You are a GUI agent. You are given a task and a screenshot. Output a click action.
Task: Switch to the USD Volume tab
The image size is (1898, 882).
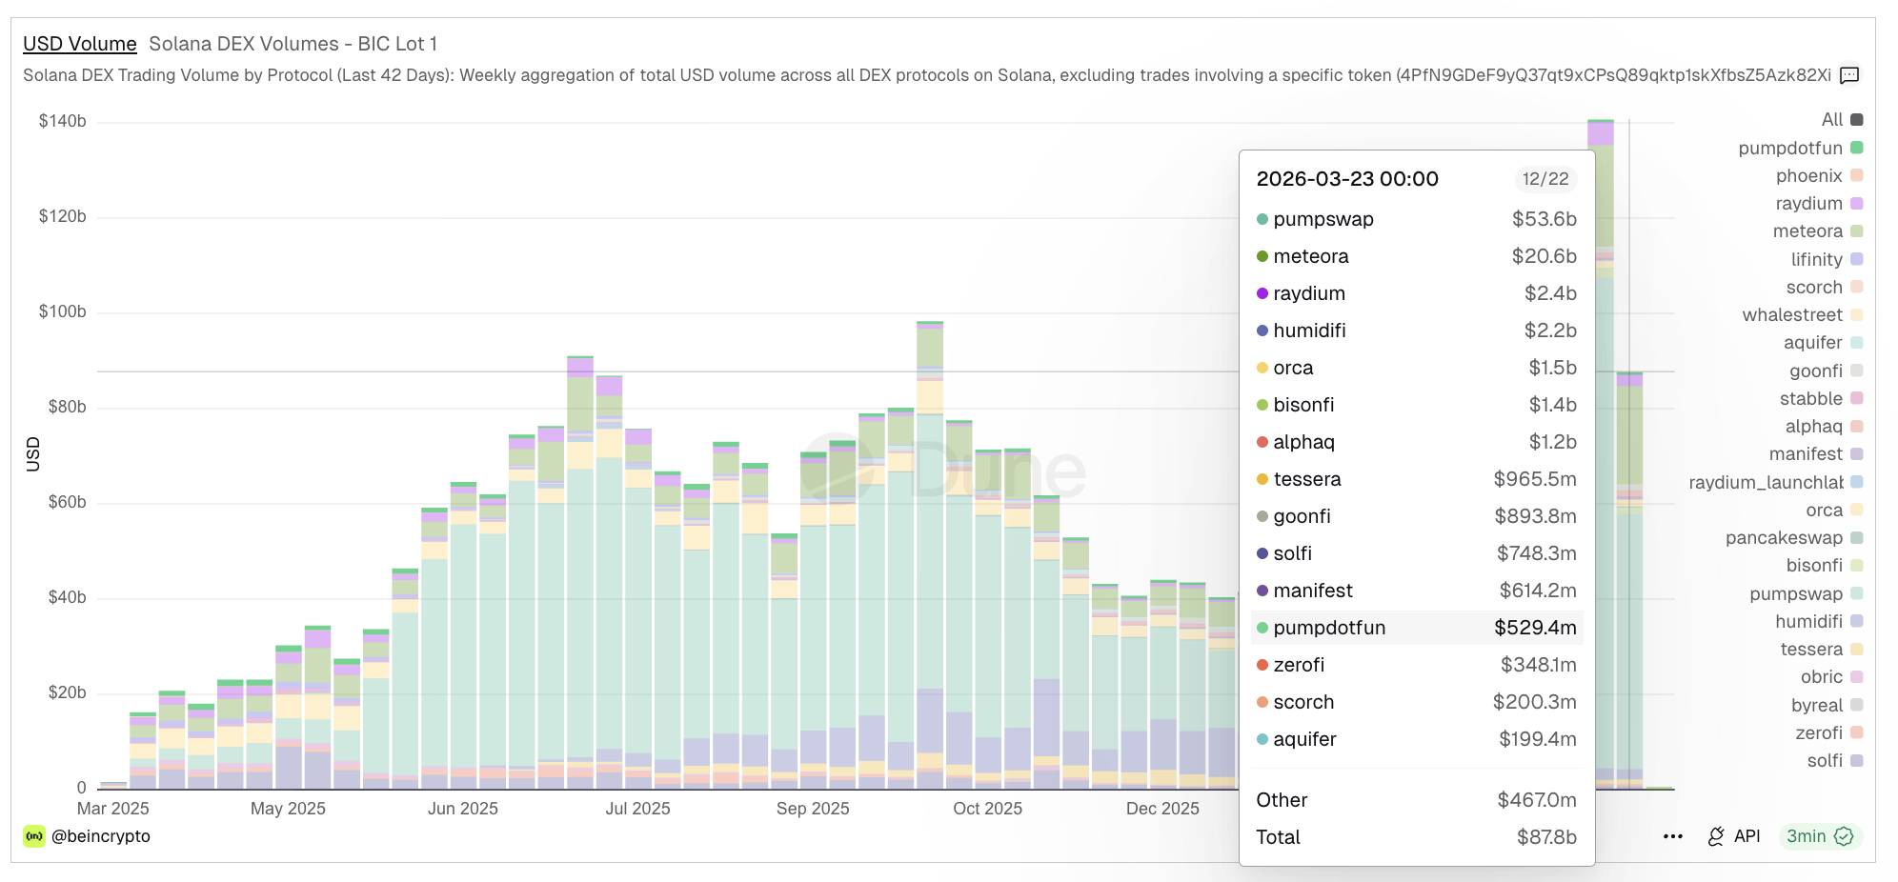coord(79,44)
